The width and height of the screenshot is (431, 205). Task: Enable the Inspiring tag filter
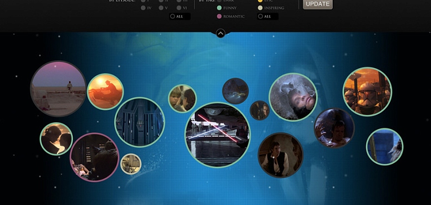point(260,8)
